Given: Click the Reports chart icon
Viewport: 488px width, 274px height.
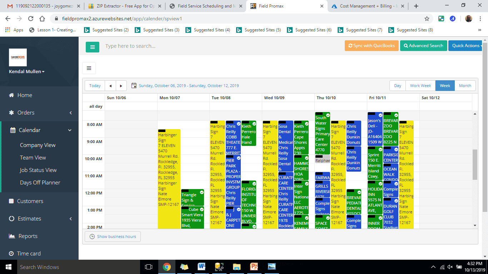Looking at the screenshot, I should [11, 236].
